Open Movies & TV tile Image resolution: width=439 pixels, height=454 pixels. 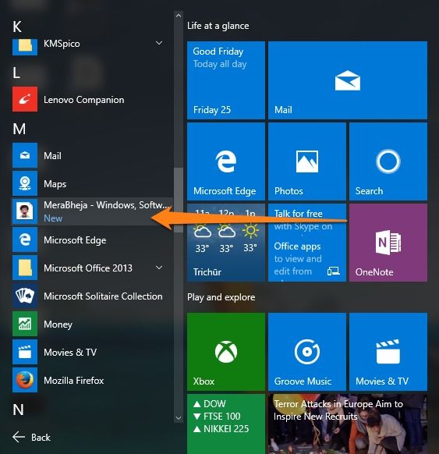[388, 352]
